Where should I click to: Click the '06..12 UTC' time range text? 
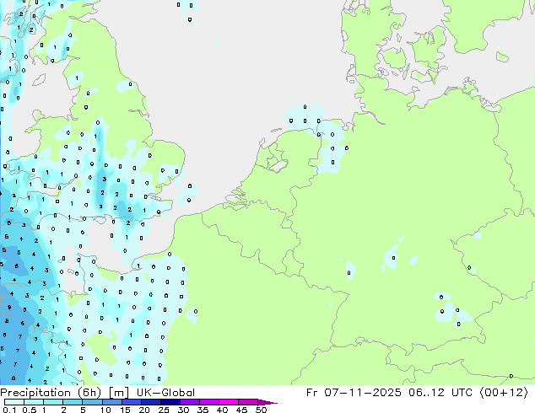coord(440,393)
